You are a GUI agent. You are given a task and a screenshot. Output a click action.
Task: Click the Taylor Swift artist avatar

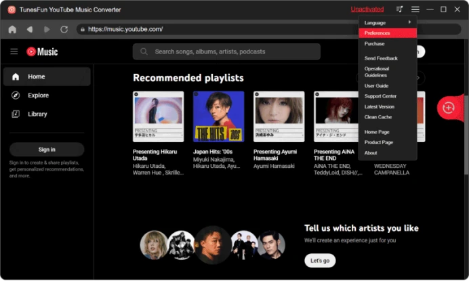(154, 245)
